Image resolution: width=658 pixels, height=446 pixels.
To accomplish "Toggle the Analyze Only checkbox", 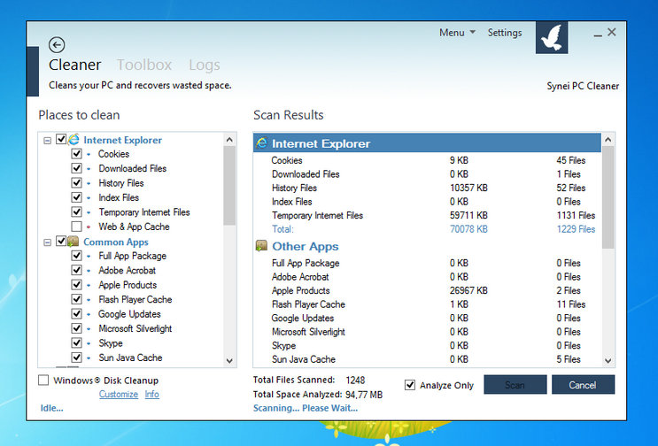I will [409, 385].
